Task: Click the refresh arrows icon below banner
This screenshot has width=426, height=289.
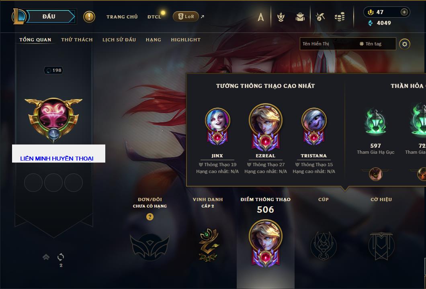Action: (61, 257)
